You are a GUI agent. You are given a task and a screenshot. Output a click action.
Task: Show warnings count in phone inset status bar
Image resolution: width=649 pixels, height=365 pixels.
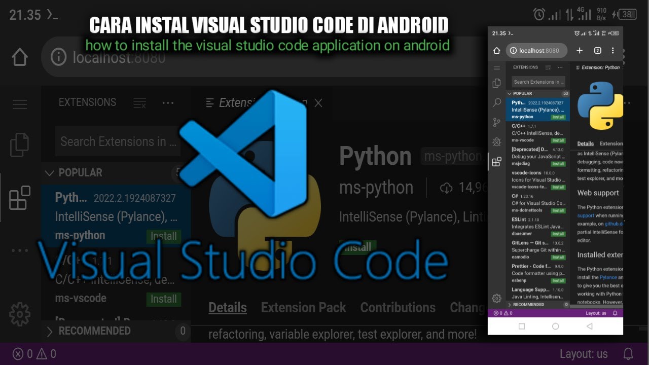coord(508,313)
